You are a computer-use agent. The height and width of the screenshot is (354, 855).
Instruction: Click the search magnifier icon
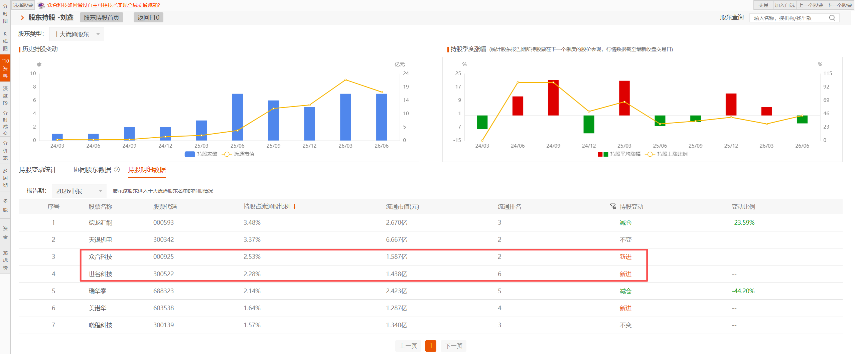(x=832, y=18)
